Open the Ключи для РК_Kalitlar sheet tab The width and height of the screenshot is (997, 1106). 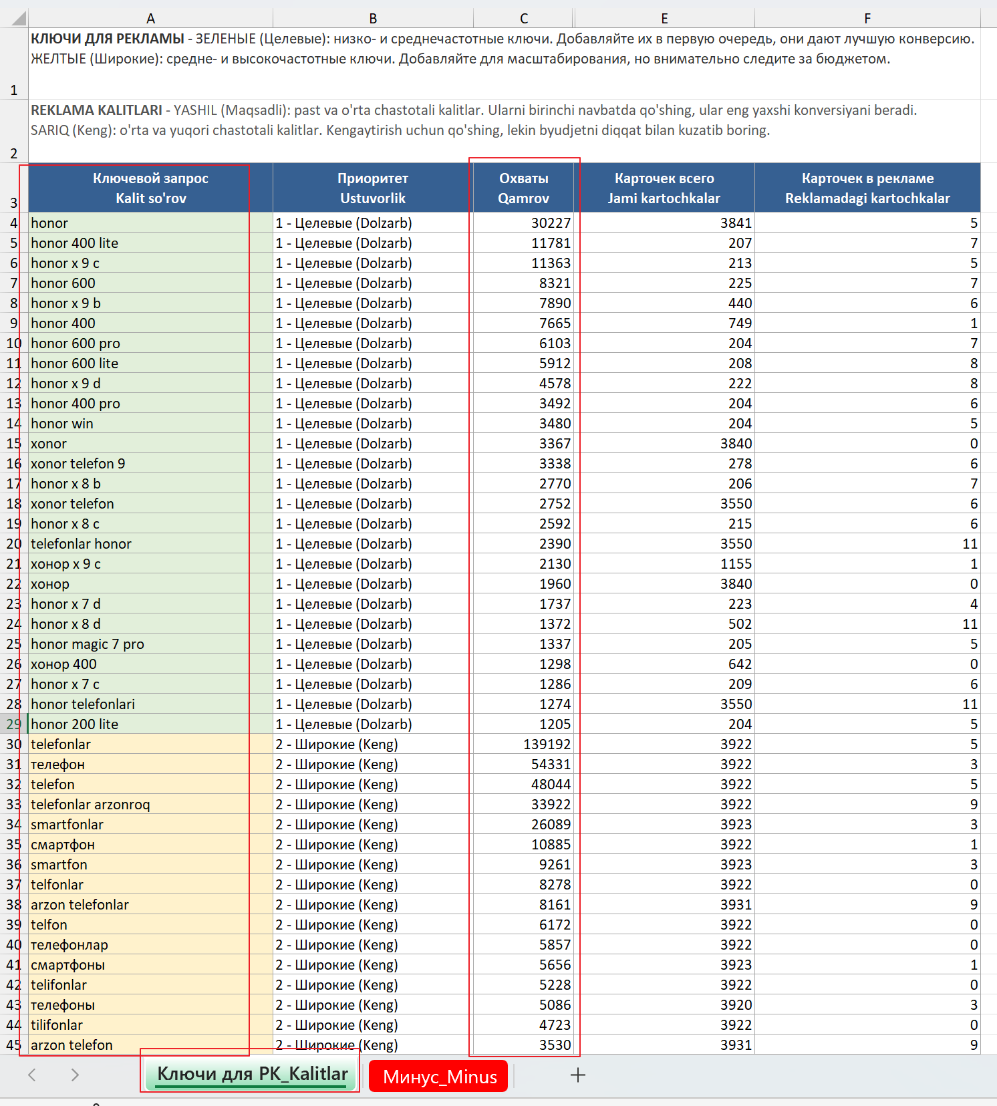(x=252, y=1073)
